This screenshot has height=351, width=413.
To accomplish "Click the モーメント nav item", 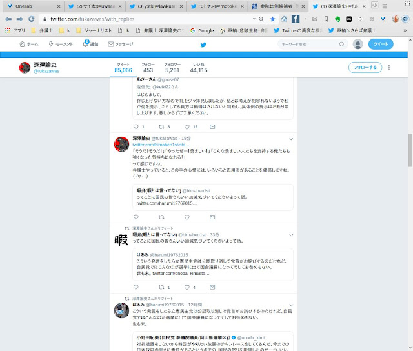I will 61,44.
